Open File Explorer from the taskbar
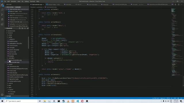The width and height of the screenshot is (184, 103). click(45, 101)
